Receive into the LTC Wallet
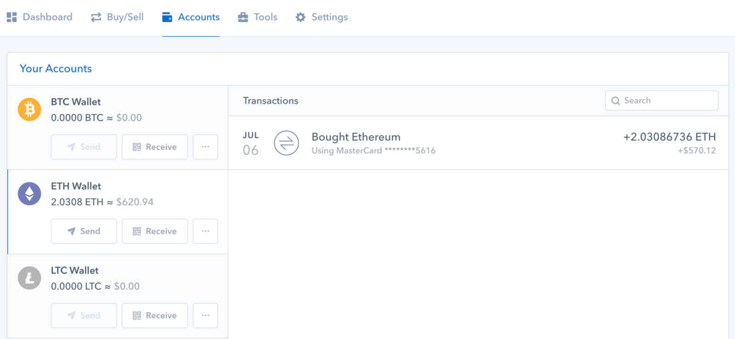Image resolution: width=735 pixels, height=339 pixels. click(155, 316)
